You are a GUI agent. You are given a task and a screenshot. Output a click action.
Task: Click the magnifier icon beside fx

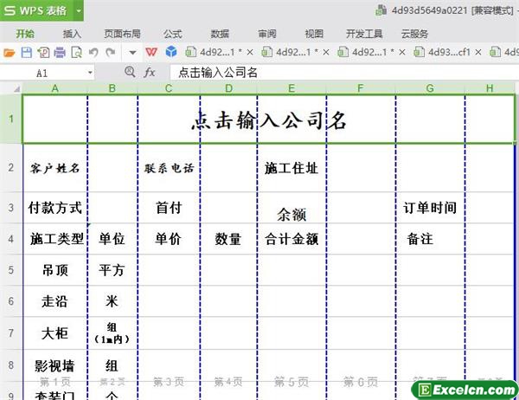(129, 73)
